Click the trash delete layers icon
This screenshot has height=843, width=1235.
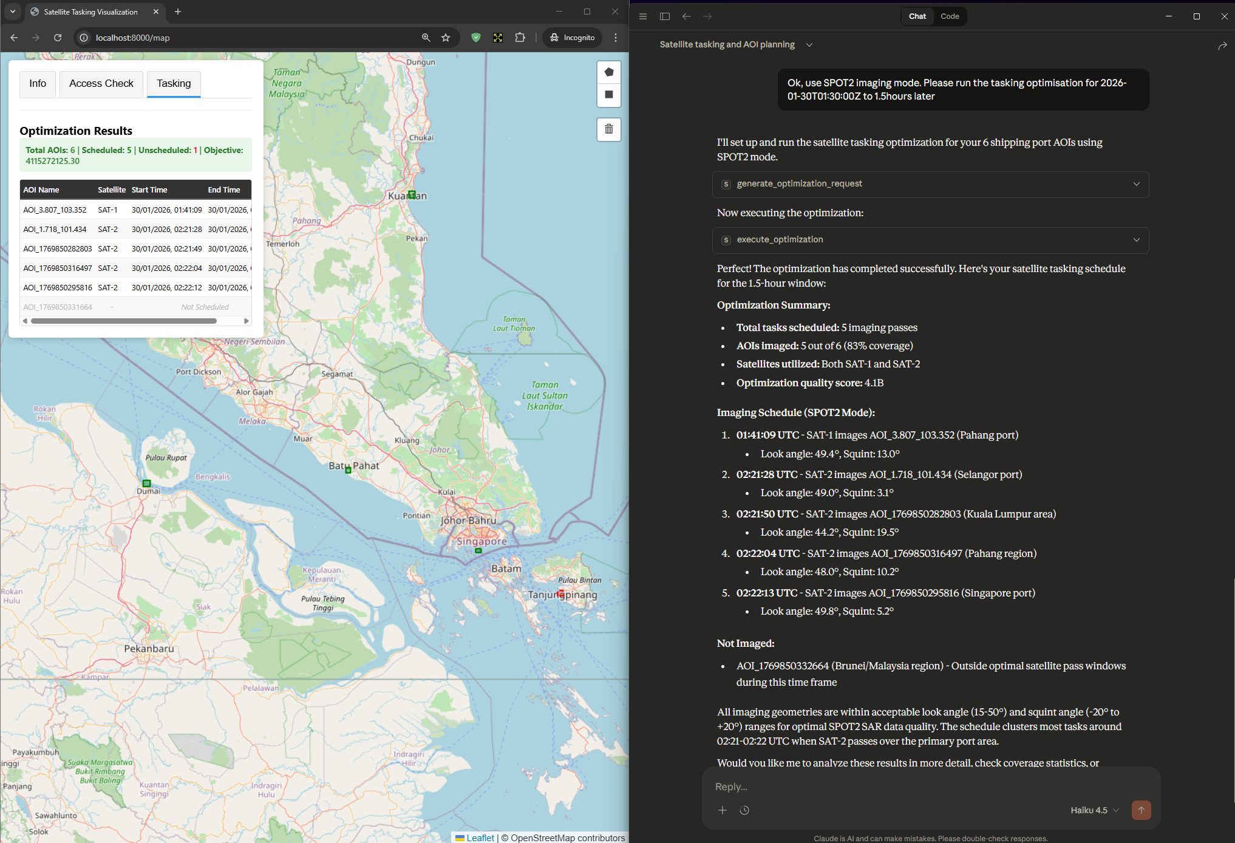609,129
